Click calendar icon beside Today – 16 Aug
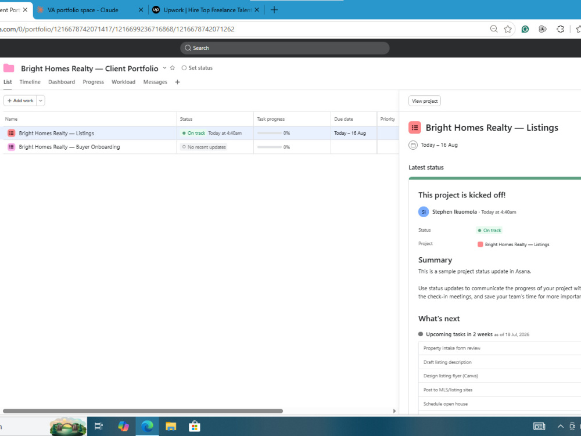 coord(413,145)
